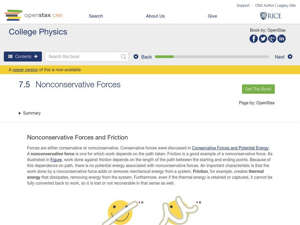Open the About Us menu item
300x225 pixels.
pos(155,16)
